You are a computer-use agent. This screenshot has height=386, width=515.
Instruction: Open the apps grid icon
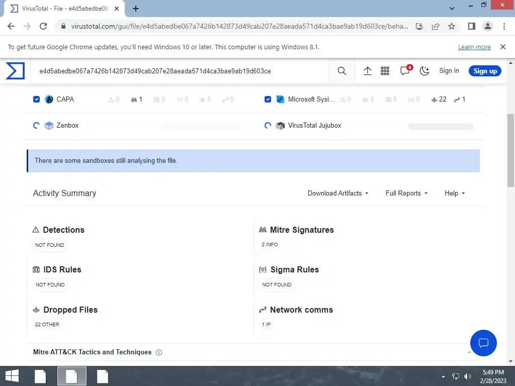coord(385,71)
